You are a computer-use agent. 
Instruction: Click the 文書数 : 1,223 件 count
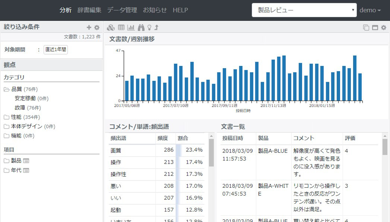click(82, 37)
